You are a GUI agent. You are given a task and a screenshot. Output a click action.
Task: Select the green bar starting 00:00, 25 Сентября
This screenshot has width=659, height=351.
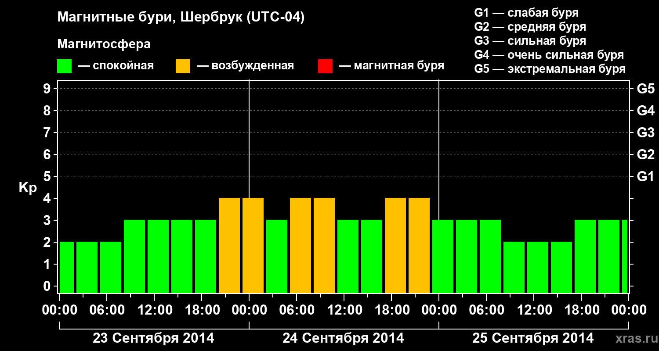(x=443, y=257)
